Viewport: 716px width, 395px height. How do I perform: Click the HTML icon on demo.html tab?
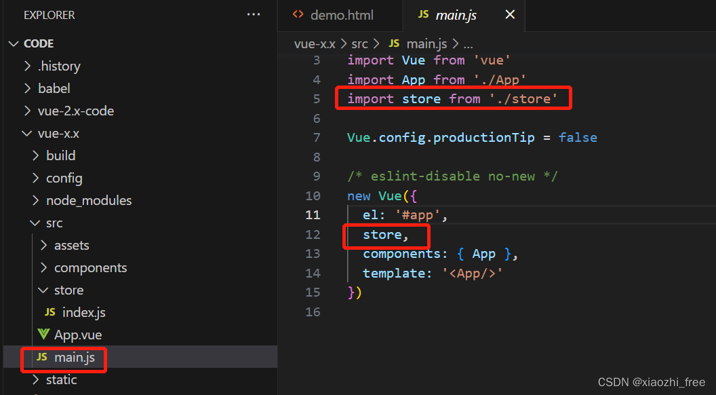(x=297, y=14)
